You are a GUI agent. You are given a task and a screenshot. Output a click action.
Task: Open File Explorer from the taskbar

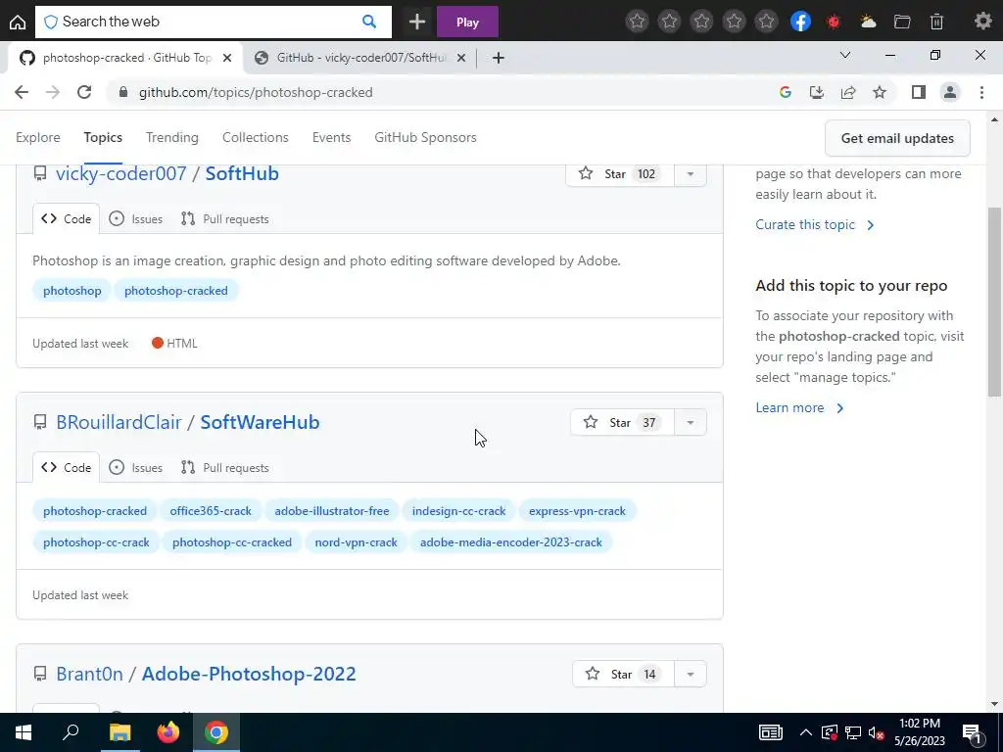tap(119, 732)
